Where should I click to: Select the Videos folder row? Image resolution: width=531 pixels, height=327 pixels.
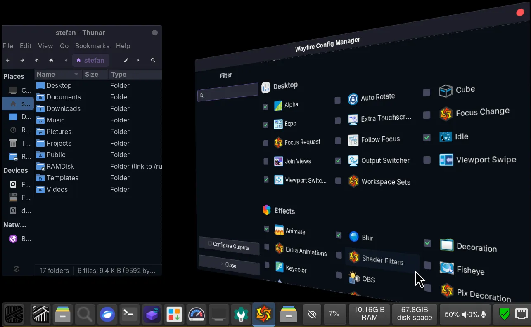coord(98,189)
